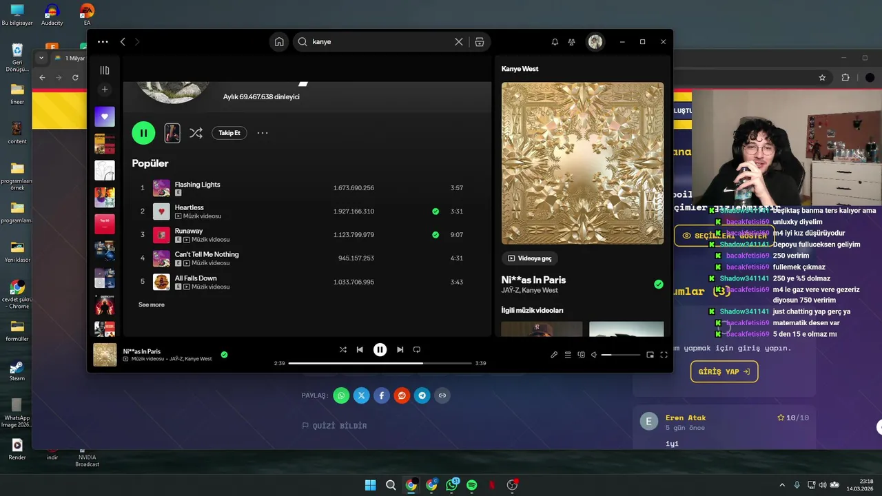This screenshot has height=496, width=882.
Task: Open JAŸ-Z, Kanye West artist link in panel
Action: pyautogui.click(x=530, y=291)
